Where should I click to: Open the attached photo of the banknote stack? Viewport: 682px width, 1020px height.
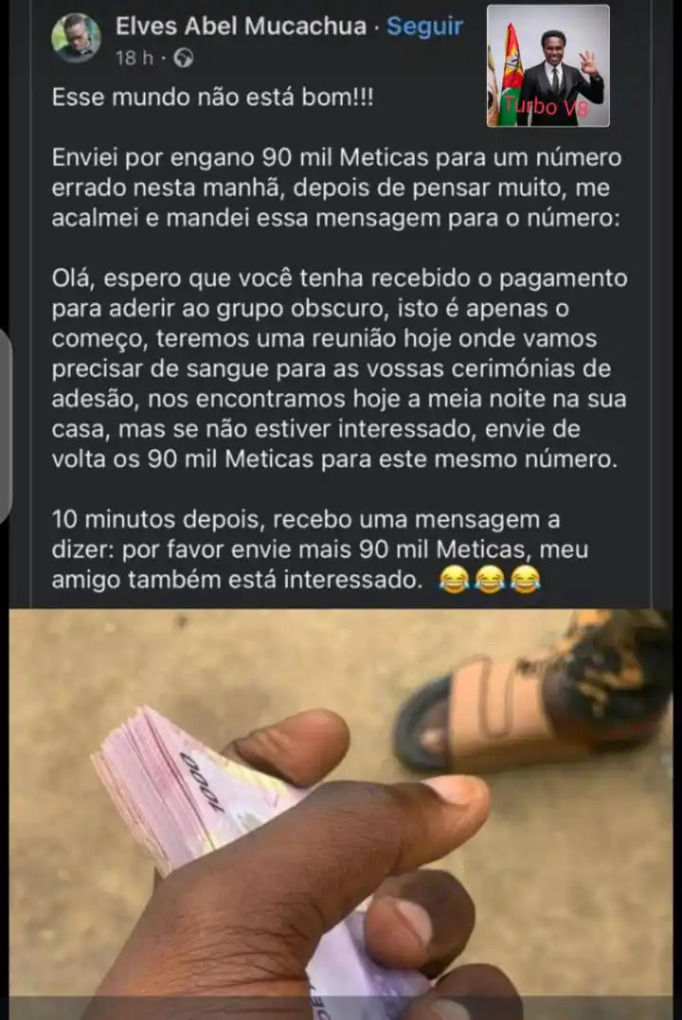[x=341, y=814]
